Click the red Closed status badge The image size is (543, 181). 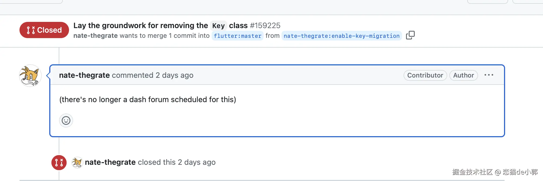pos(44,30)
